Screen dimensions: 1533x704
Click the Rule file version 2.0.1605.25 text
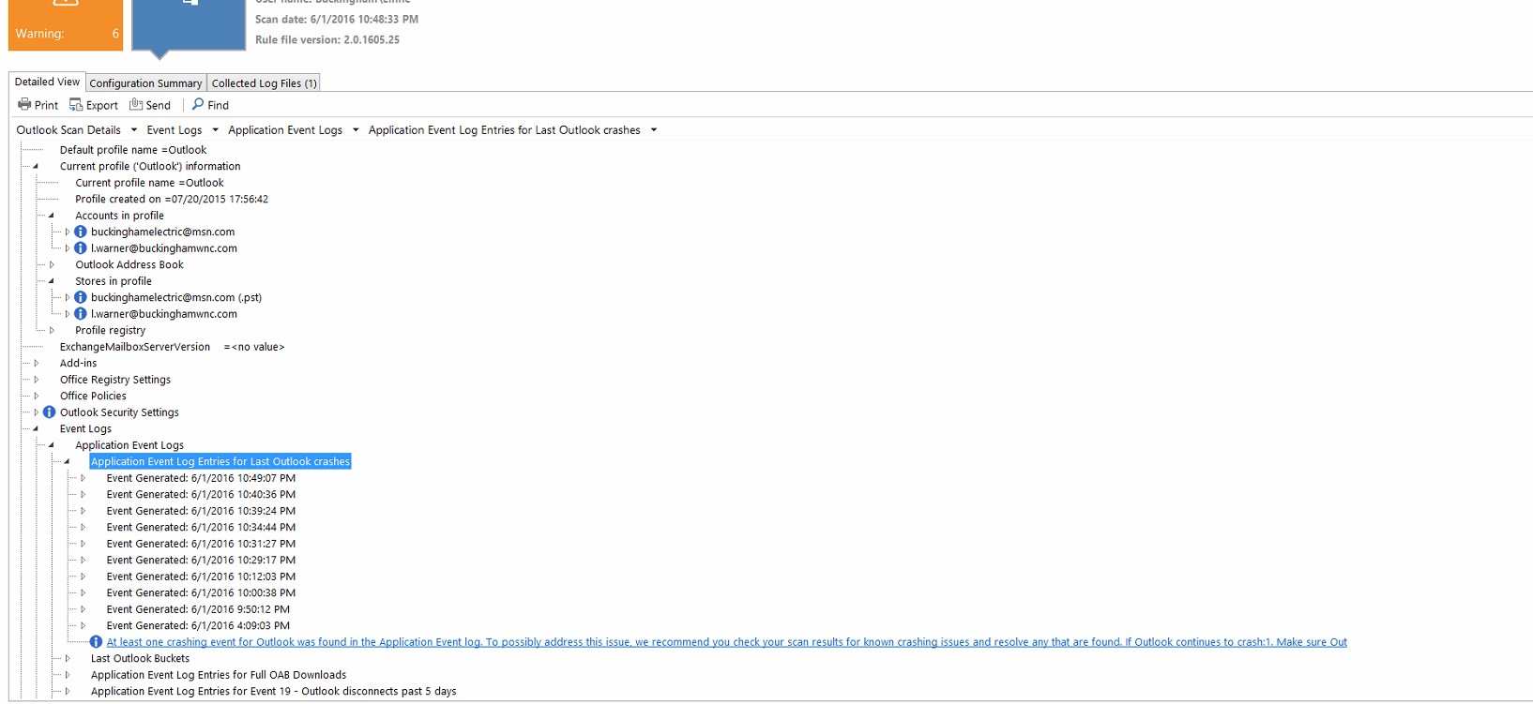(x=327, y=39)
